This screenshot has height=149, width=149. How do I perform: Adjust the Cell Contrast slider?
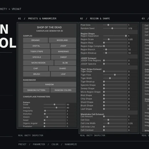point(115,130)
